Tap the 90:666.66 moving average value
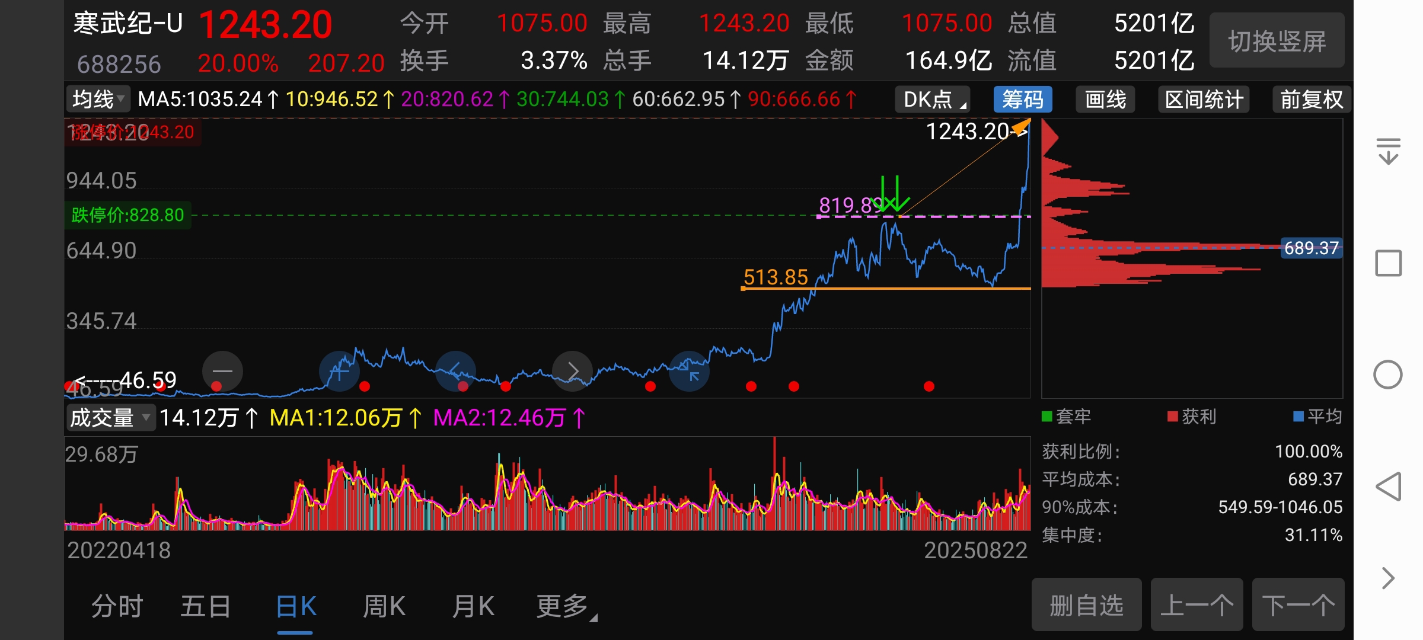1423x640 pixels. coord(794,99)
